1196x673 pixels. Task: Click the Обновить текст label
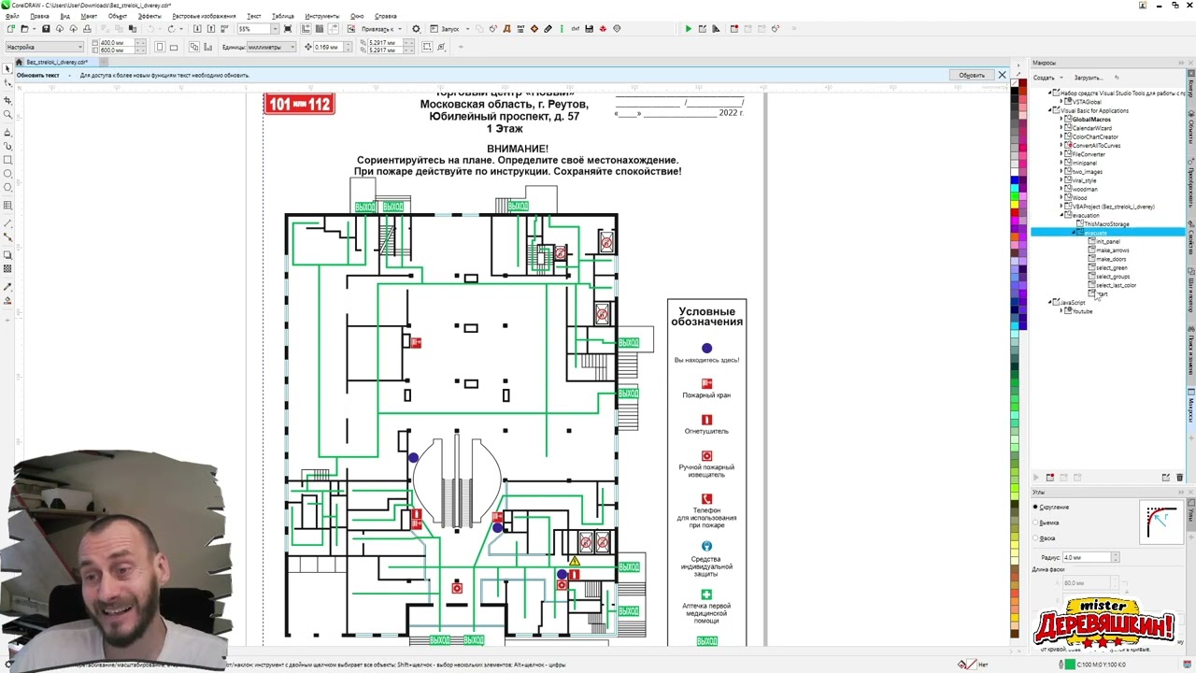click(x=37, y=75)
